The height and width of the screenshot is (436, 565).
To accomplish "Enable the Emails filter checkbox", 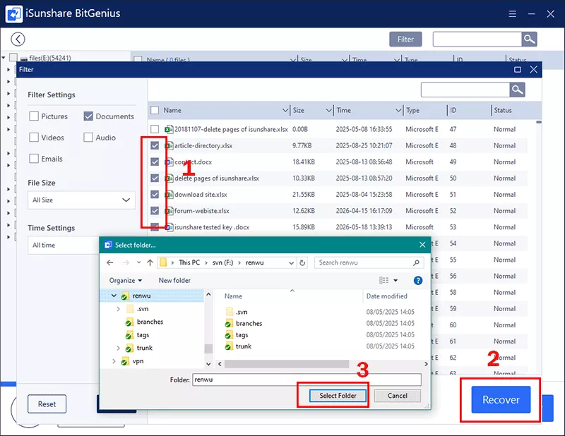I will coord(34,159).
